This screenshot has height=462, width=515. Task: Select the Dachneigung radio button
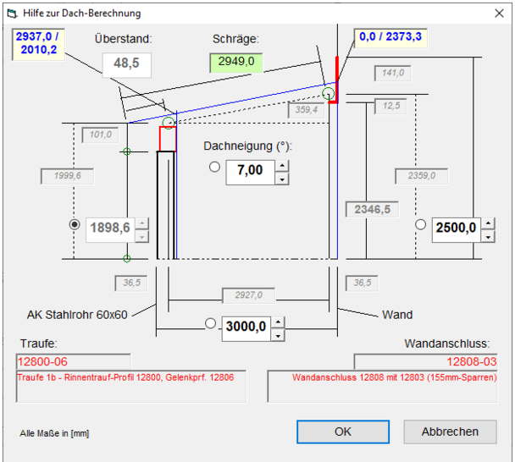(214, 168)
